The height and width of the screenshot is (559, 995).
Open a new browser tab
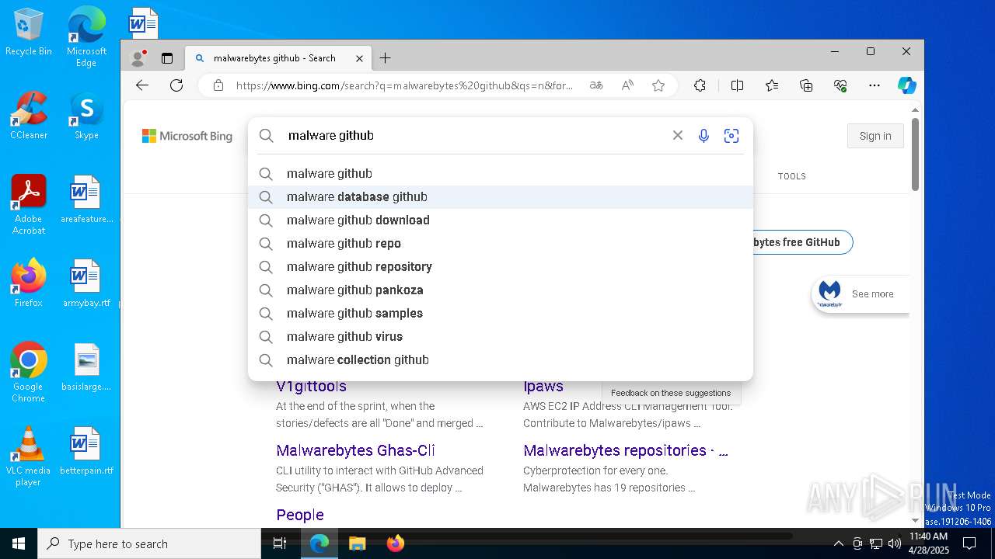385,58
